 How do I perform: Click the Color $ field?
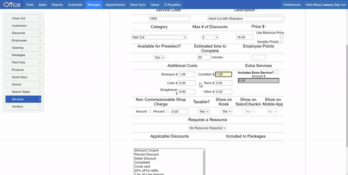pos(187,83)
